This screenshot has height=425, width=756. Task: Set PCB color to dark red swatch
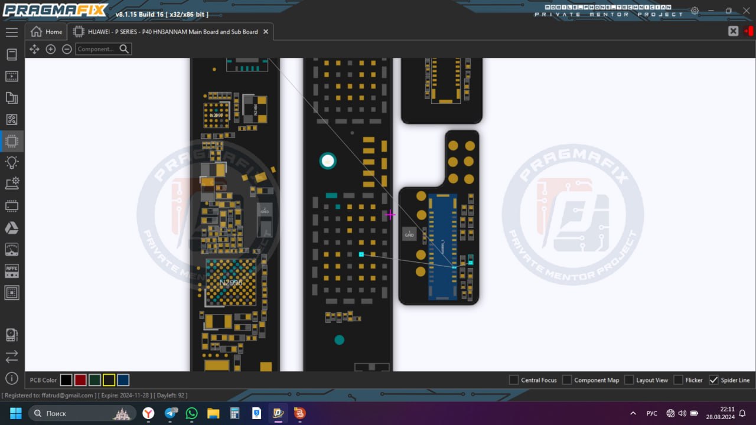pyautogui.click(x=80, y=380)
